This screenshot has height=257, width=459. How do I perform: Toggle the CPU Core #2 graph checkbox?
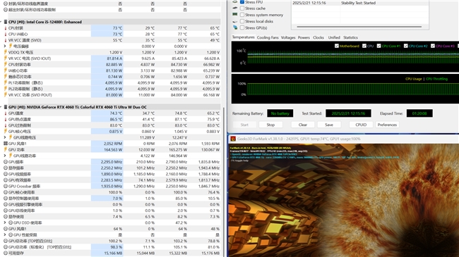click(406, 46)
